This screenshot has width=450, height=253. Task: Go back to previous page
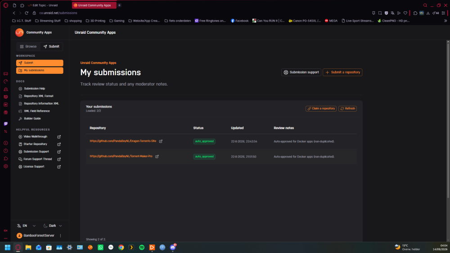(x=14, y=13)
